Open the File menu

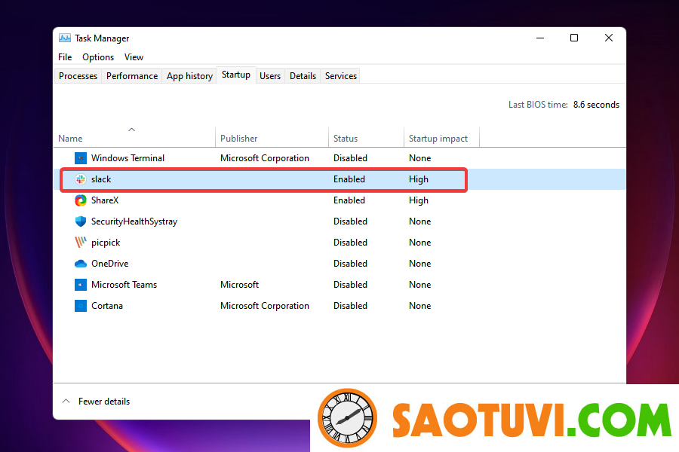pyautogui.click(x=65, y=56)
